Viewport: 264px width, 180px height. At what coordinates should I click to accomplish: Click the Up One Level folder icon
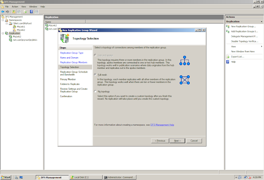tap(14, 12)
